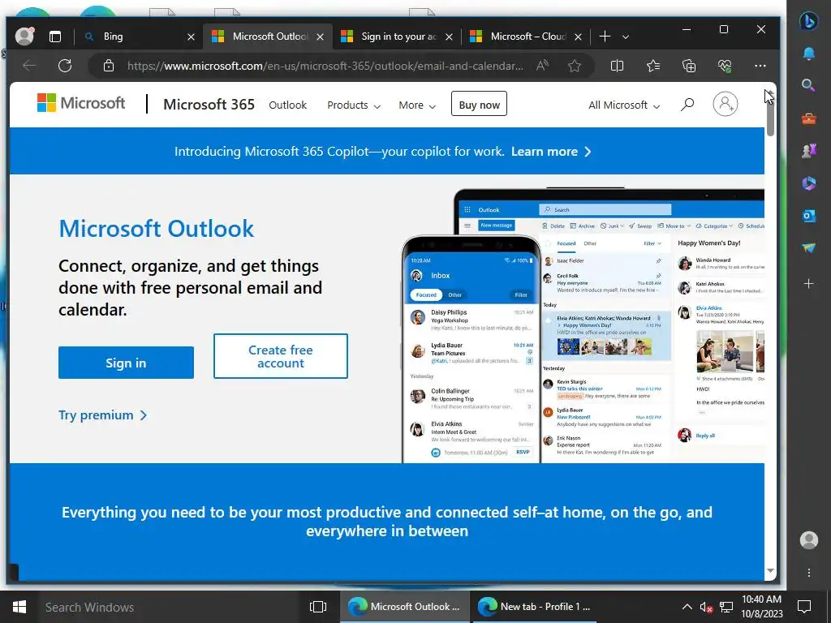Switch to New tab - Profile 1 window
This screenshot has width=831, height=623.
(x=534, y=607)
